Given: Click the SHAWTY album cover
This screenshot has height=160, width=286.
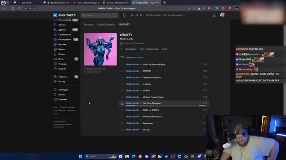Looking at the screenshot, I should (100, 49).
